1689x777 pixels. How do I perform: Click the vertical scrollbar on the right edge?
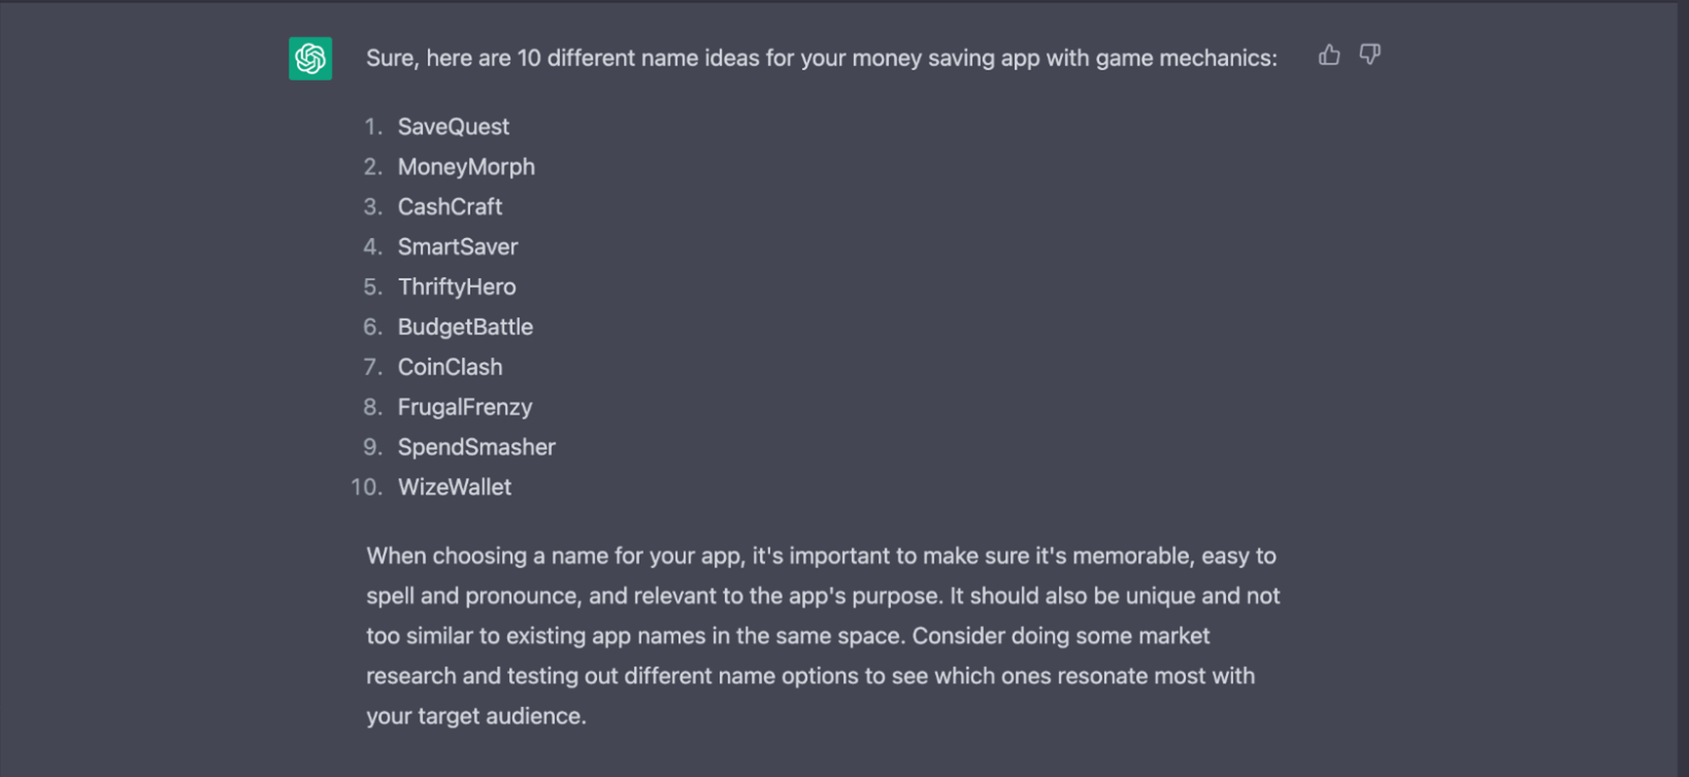coord(1683,388)
